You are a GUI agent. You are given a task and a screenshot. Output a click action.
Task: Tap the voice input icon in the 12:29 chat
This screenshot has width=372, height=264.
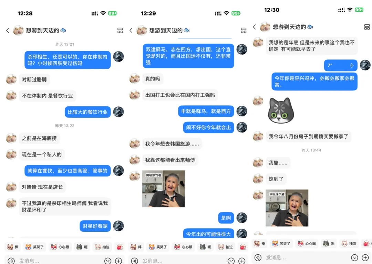click(135, 261)
